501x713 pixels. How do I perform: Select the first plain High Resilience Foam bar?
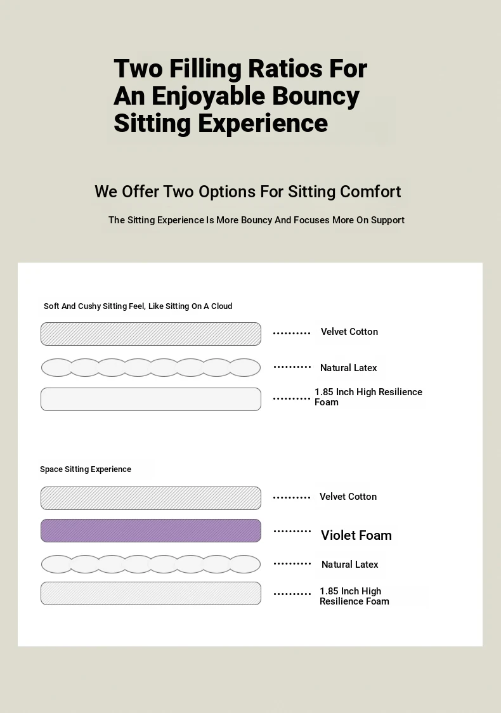click(151, 399)
